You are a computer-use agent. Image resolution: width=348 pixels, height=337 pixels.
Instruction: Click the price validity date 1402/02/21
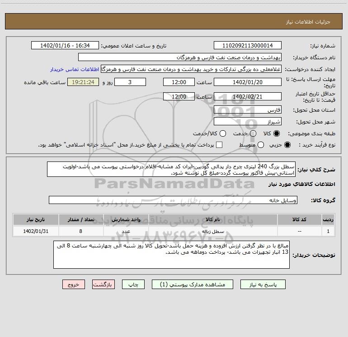coord(248,96)
